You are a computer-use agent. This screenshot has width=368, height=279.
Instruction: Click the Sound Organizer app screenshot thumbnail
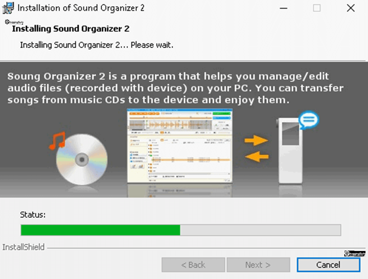pos(180,145)
